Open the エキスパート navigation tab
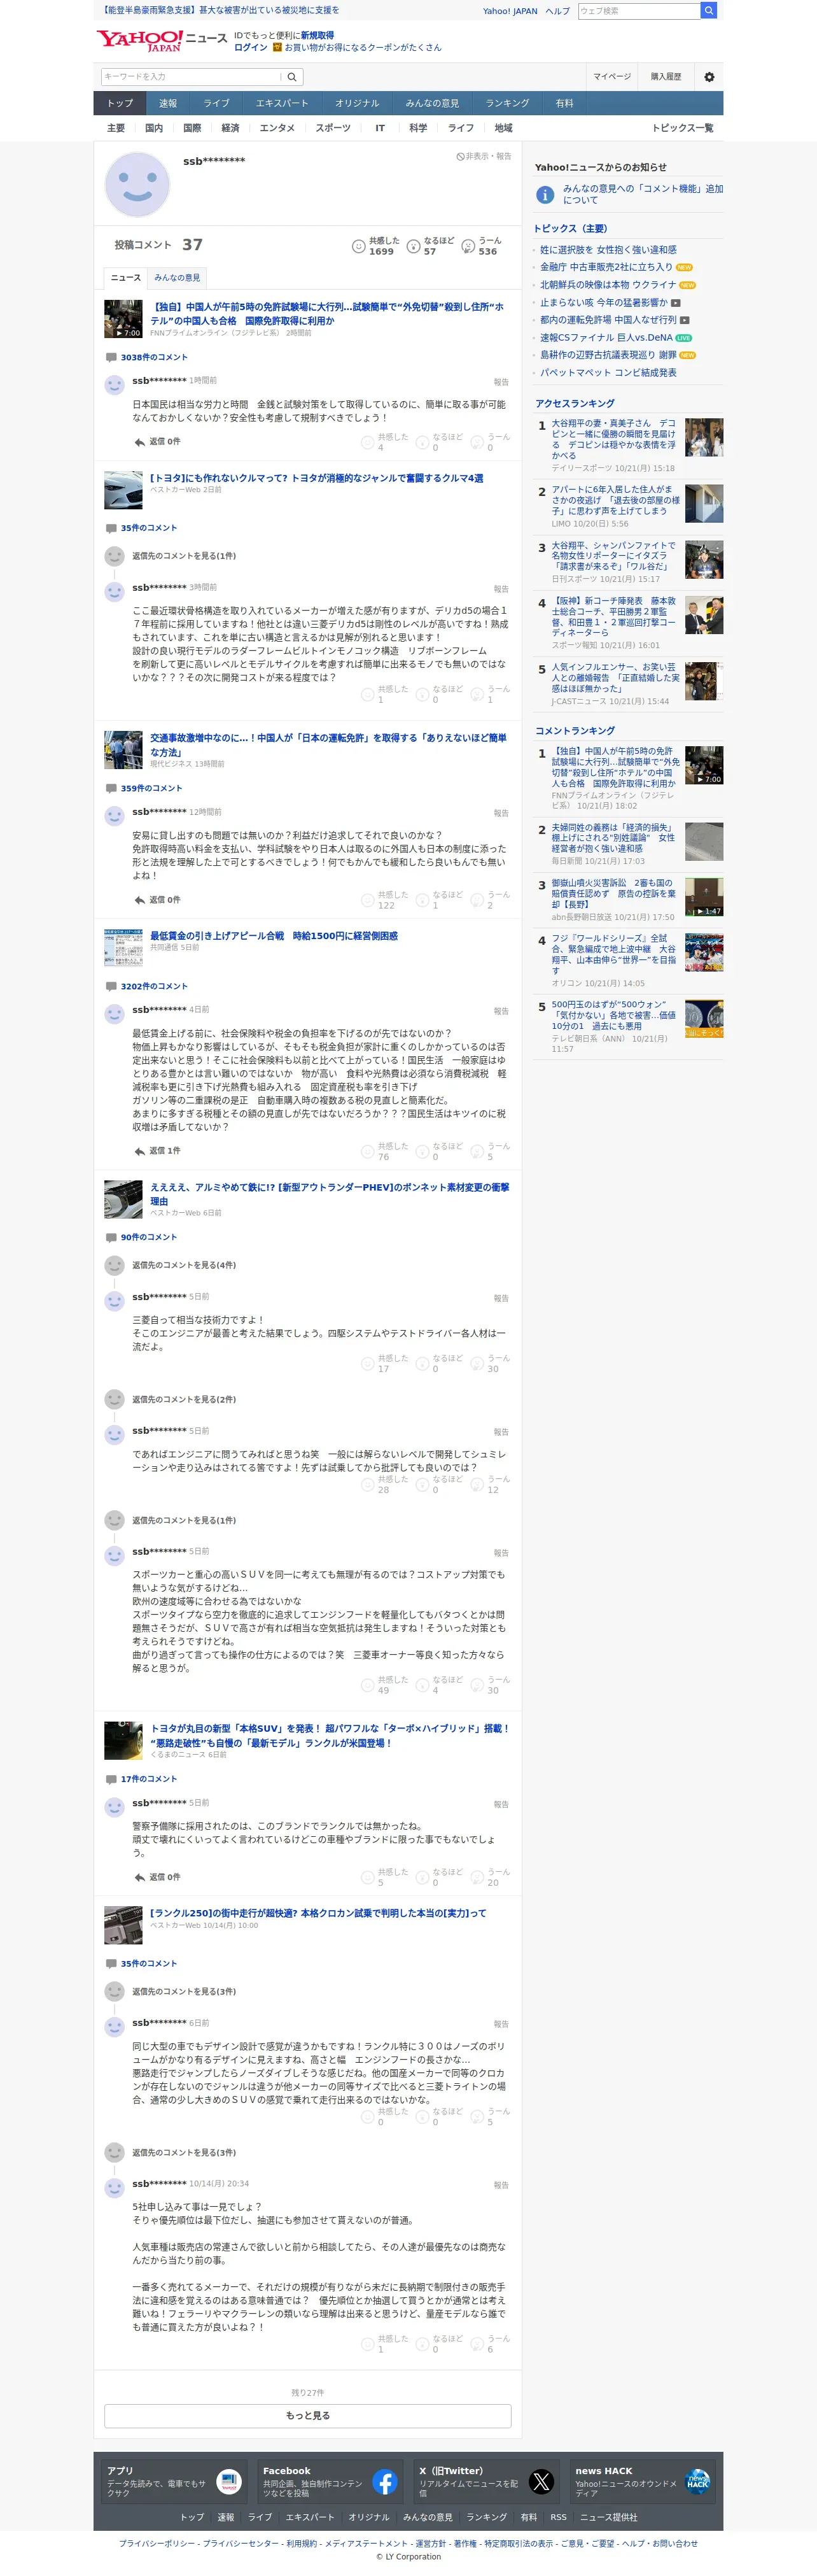 [282, 103]
